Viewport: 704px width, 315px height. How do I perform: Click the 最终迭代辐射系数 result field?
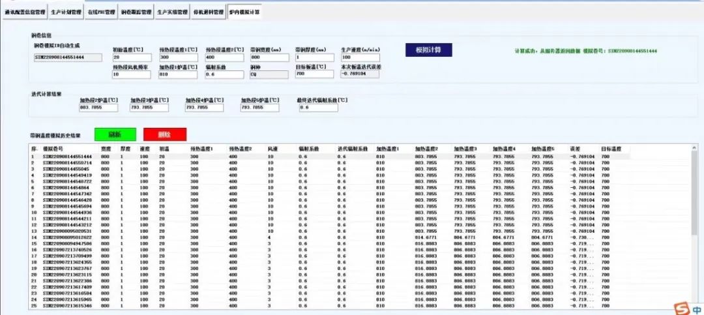(318, 108)
